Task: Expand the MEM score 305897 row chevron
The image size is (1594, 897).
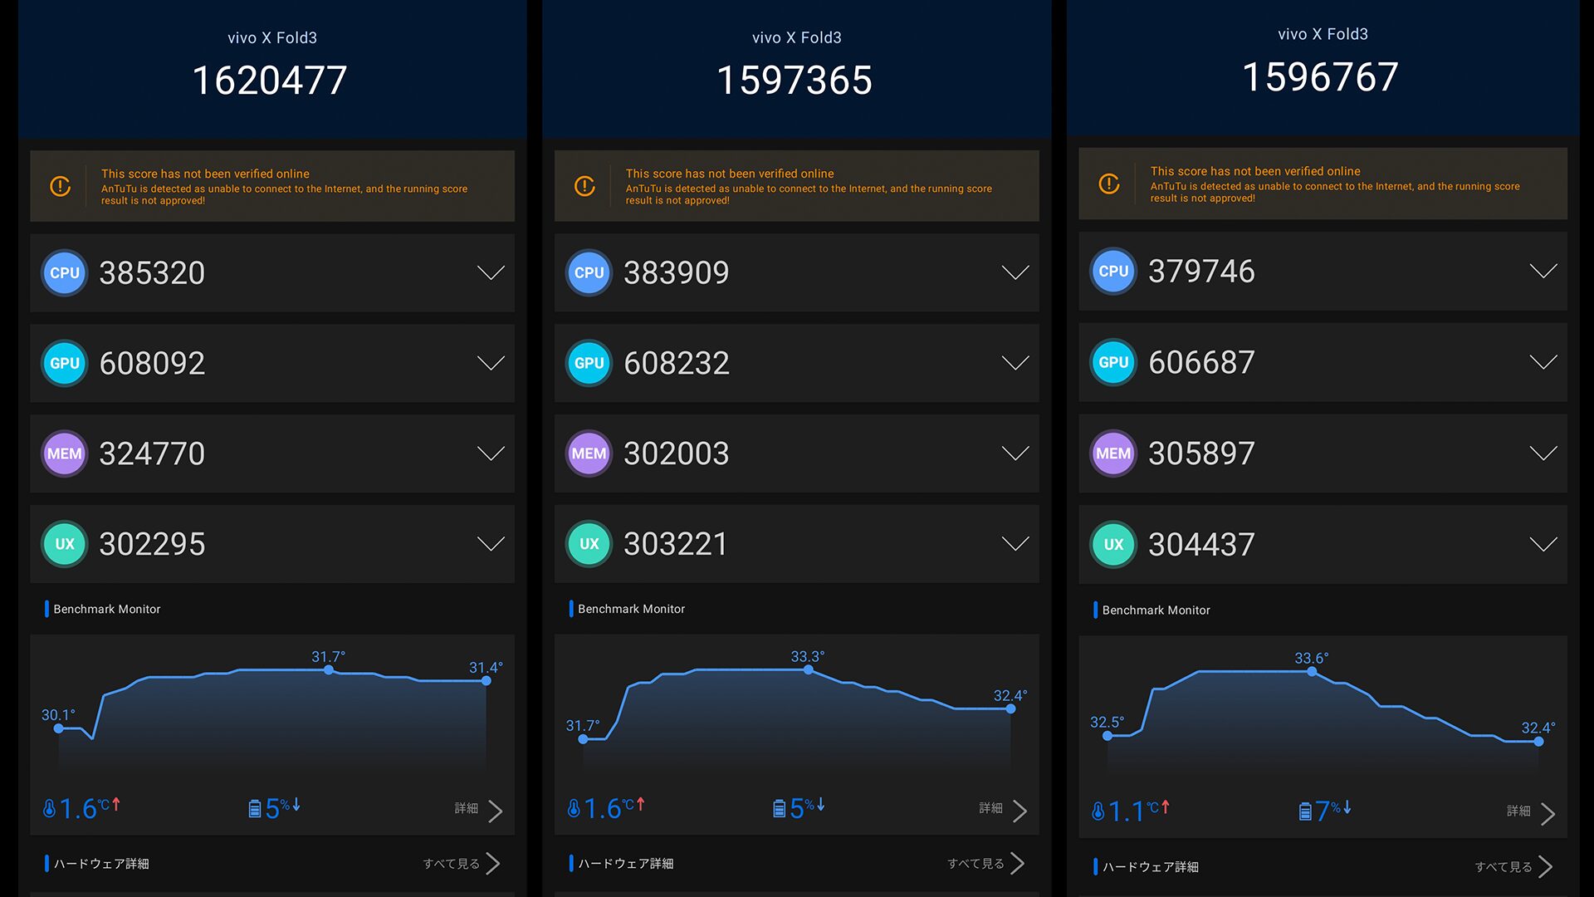Action: click(1543, 453)
